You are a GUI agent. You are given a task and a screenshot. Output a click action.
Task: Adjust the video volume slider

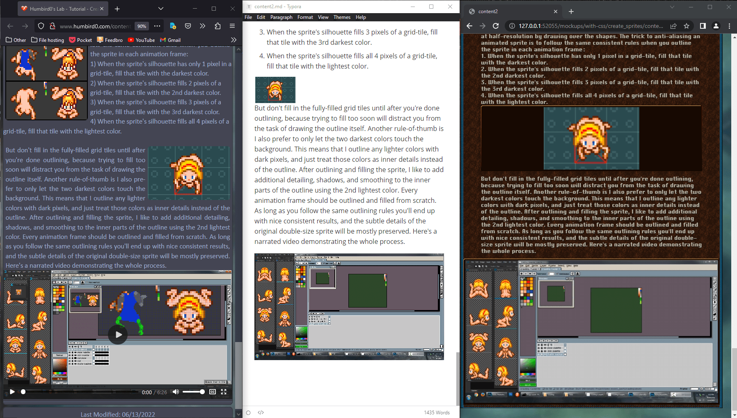[x=193, y=392]
